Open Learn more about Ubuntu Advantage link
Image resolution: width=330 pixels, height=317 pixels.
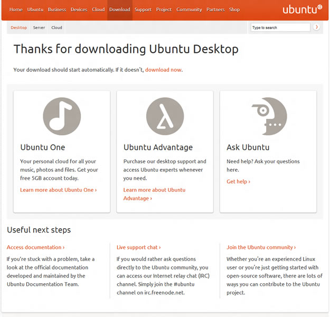pos(154,194)
